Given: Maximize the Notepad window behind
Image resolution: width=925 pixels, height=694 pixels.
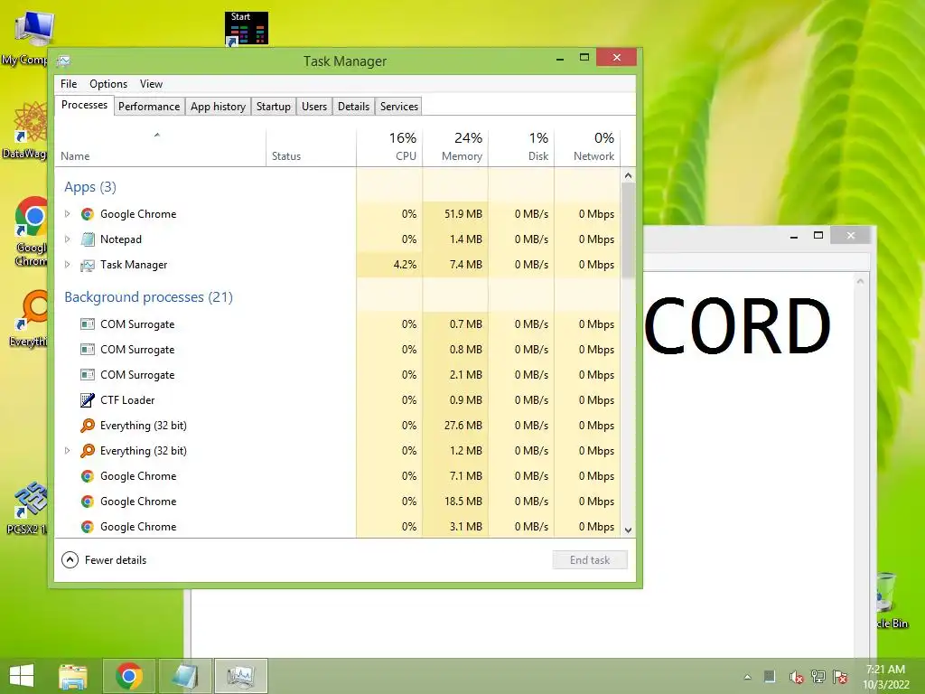Looking at the screenshot, I should [818, 236].
